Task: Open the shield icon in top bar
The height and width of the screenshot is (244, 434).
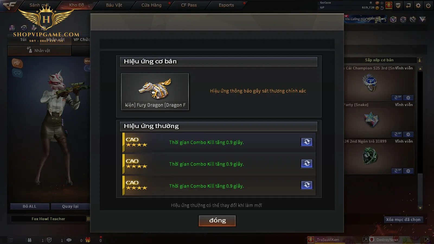Action: (398, 5)
